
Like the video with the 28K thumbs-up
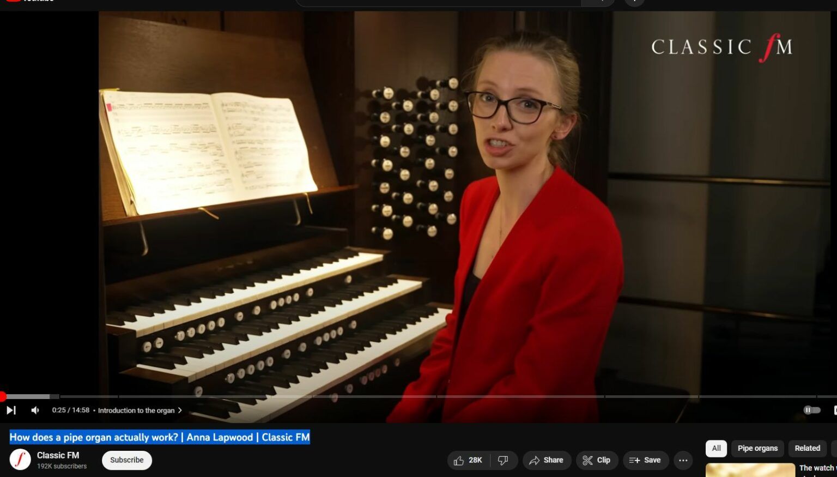pos(468,460)
